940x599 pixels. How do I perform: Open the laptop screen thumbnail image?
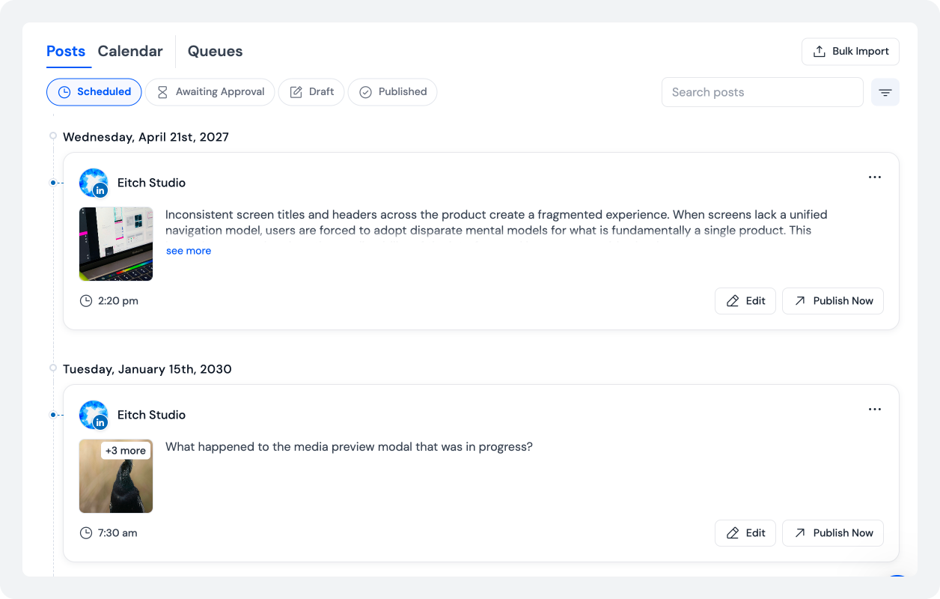tap(116, 244)
